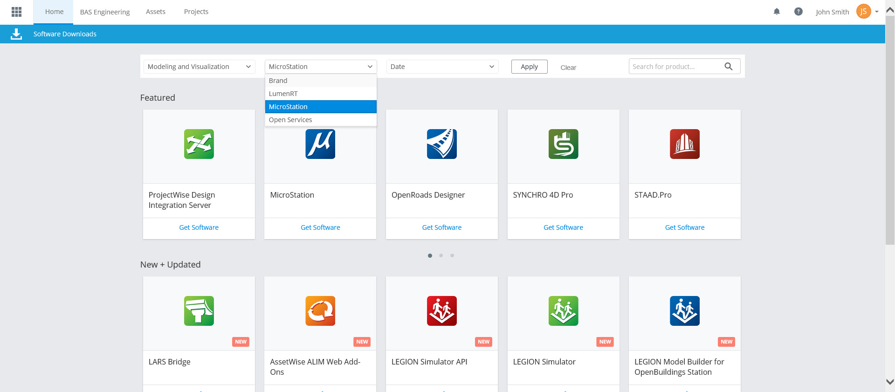Click the OpenRoads Designer title text
895x392 pixels.
tap(428, 195)
